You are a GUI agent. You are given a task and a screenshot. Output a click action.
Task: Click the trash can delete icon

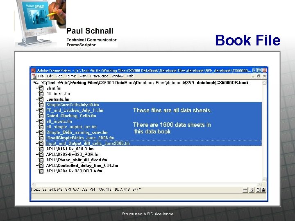pyautogui.click(x=263, y=190)
